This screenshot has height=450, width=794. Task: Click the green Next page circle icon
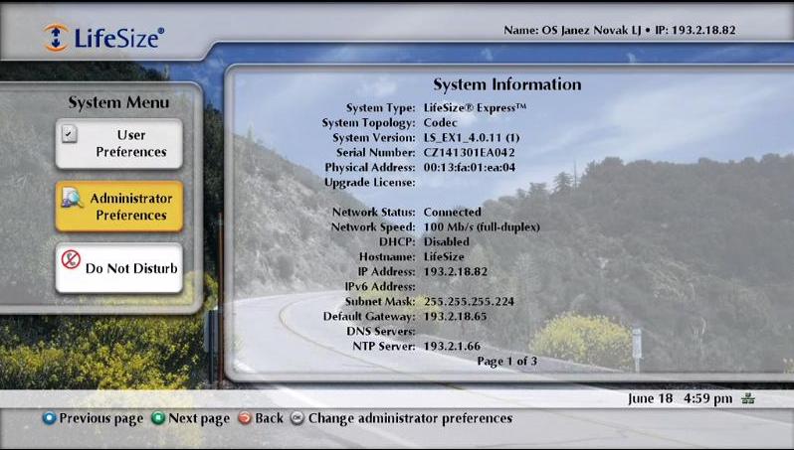point(158,418)
